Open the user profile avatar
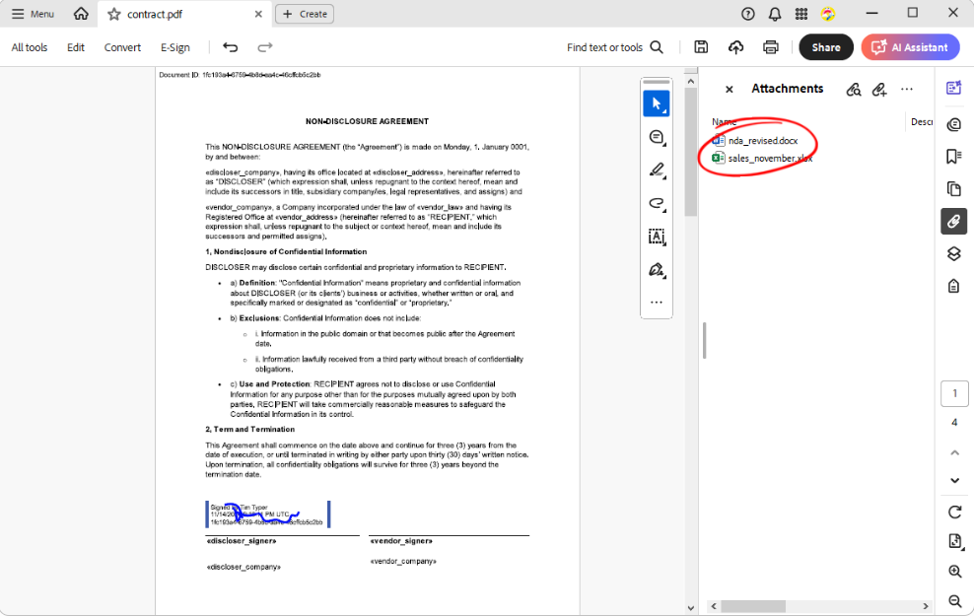The image size is (974, 616). click(828, 14)
